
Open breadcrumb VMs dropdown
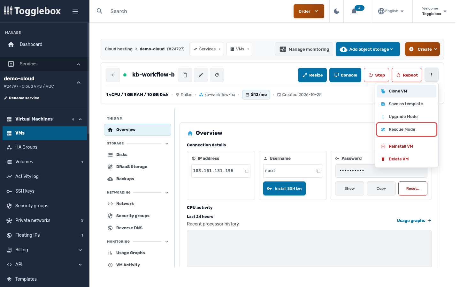pos(239,49)
